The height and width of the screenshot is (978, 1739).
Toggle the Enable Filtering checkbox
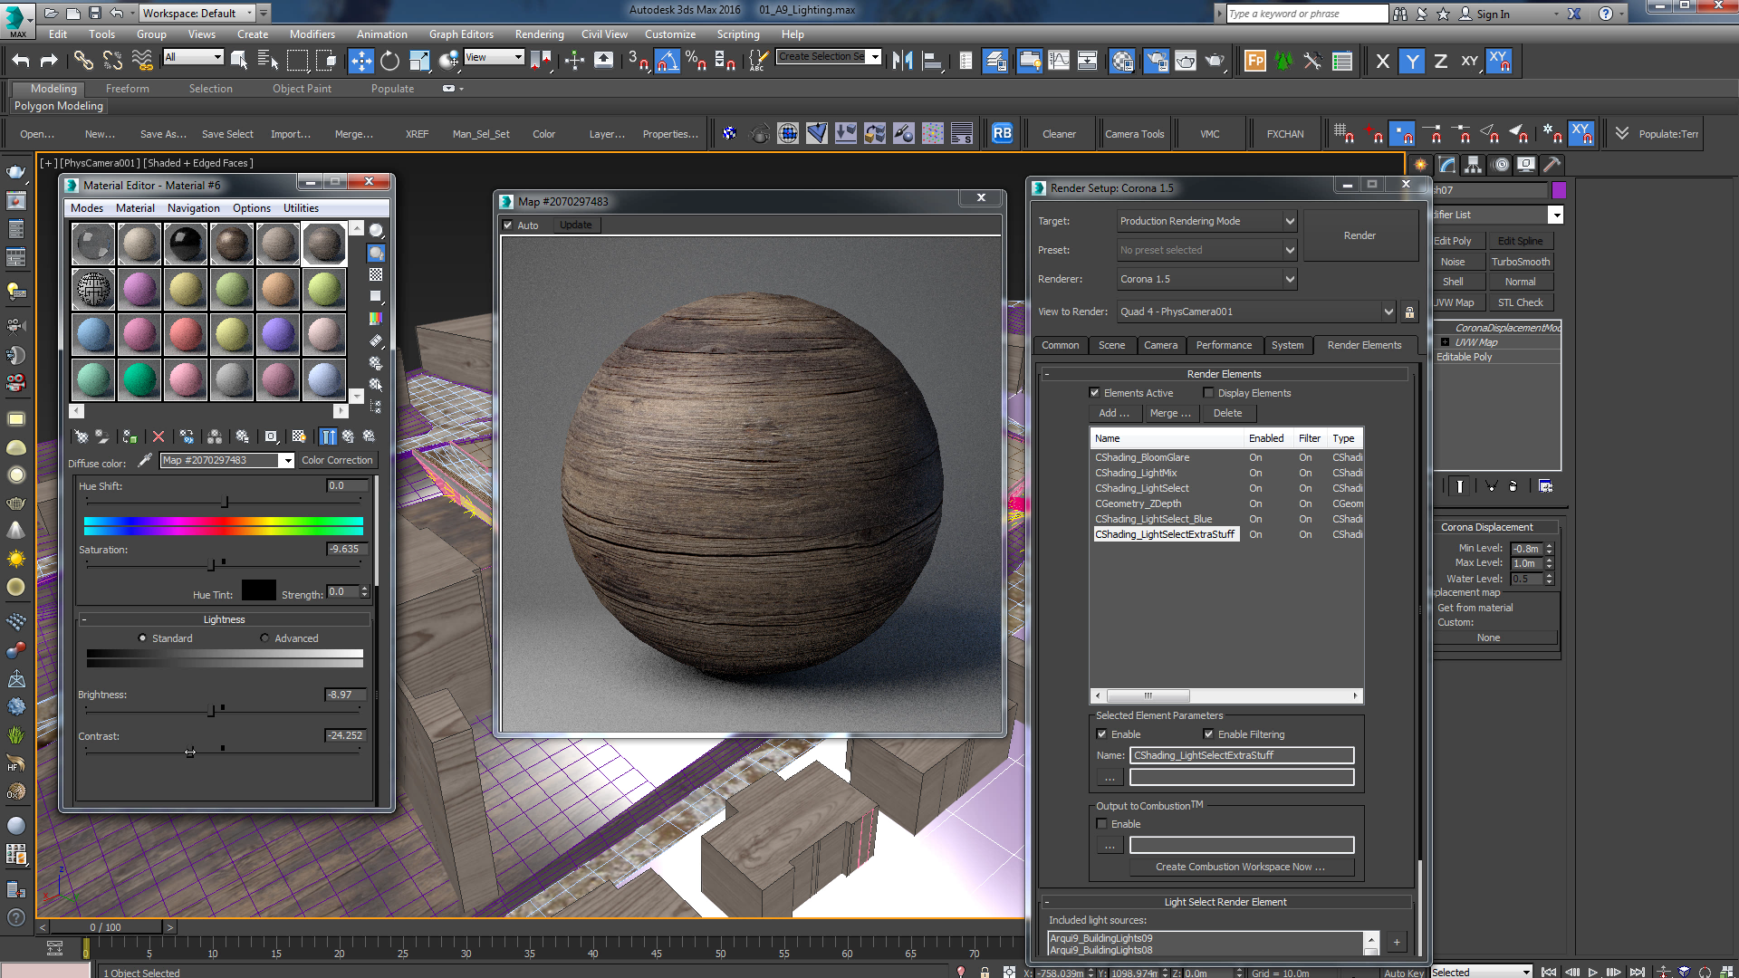tap(1208, 734)
